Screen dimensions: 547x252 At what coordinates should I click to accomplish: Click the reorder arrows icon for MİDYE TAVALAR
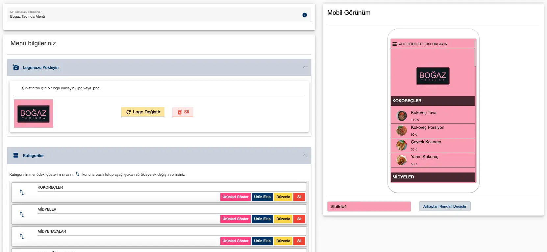click(22, 236)
